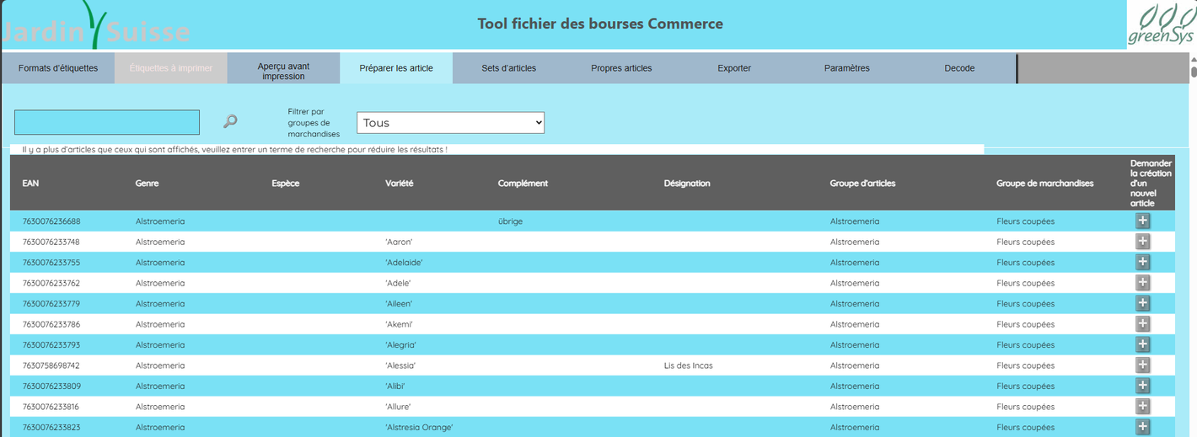Viewport: 1197px width, 437px height.
Task: Open the Paramètres tab
Action: 846,68
